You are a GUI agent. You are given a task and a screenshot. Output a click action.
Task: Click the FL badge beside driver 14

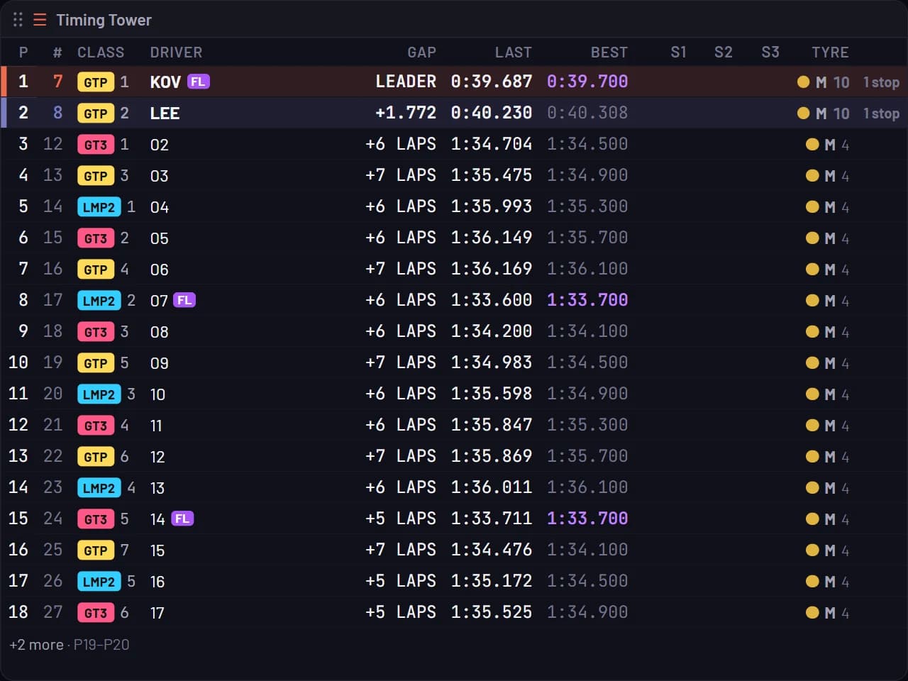(x=182, y=519)
